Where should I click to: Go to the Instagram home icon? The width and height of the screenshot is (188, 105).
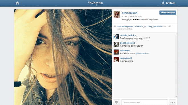coord(17,3)
